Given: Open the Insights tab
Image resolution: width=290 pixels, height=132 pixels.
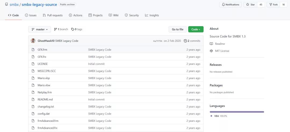Looking at the screenshot, I should [x=152, y=15].
